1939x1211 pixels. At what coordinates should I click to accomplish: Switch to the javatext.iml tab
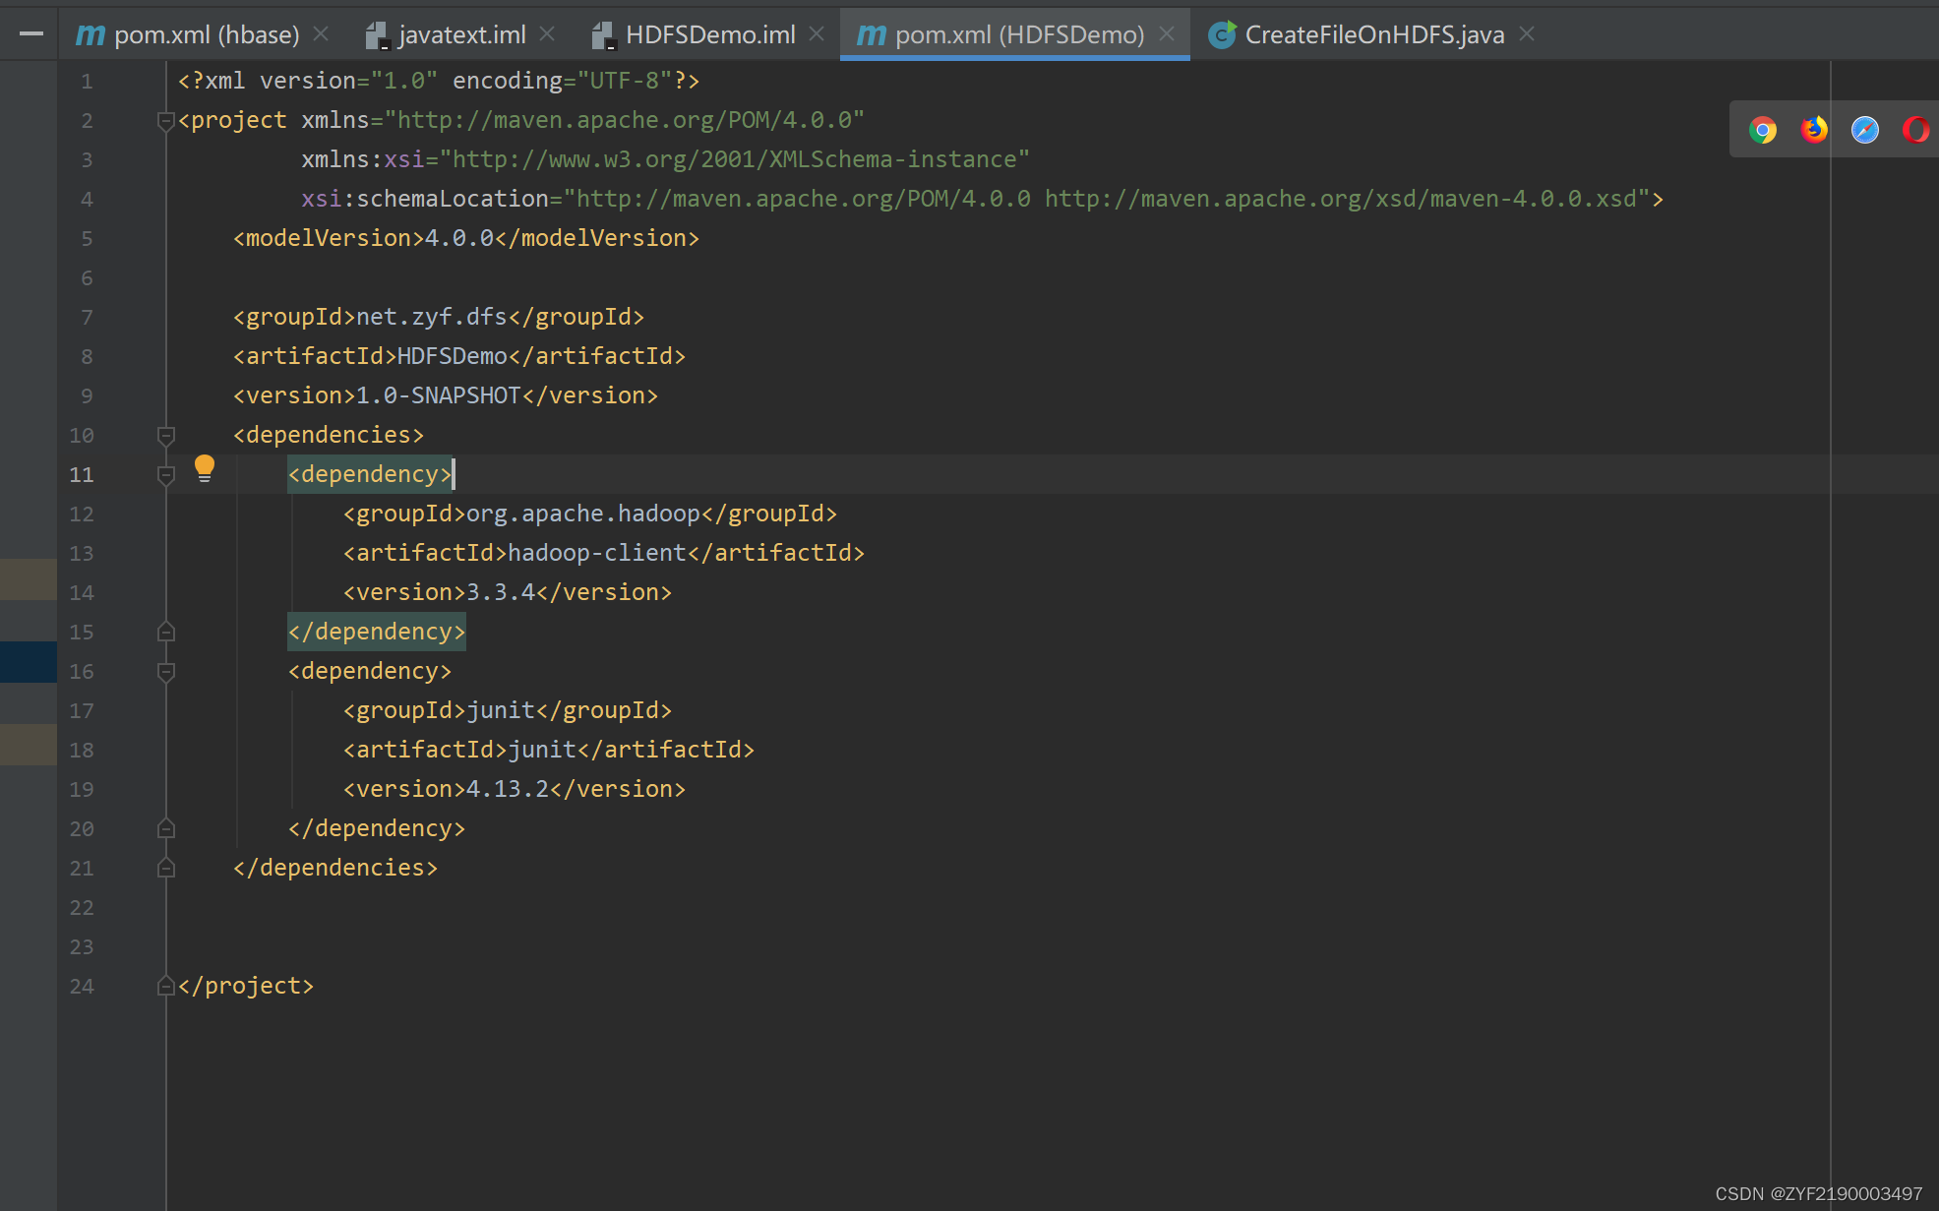click(460, 34)
